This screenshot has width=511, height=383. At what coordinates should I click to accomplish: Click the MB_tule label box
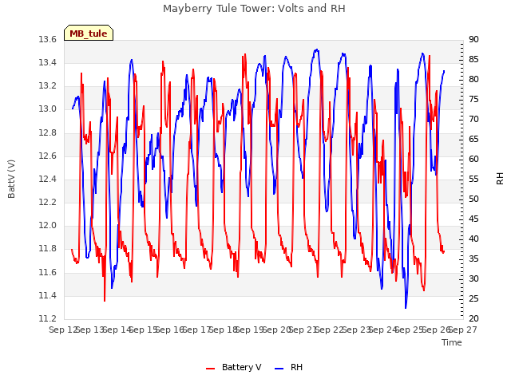[x=89, y=33]
